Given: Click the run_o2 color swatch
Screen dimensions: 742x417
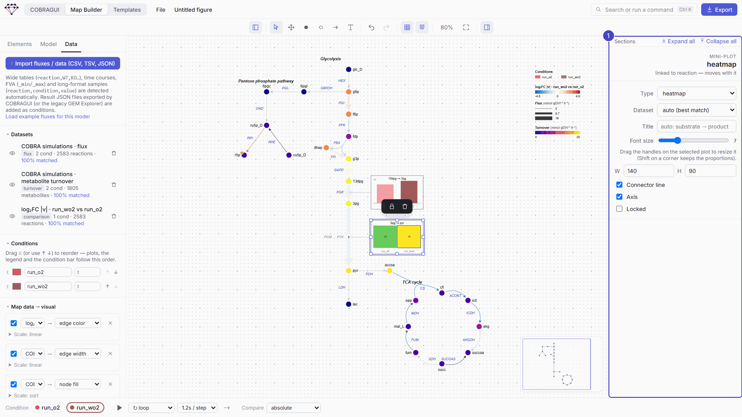Looking at the screenshot, I should (x=16, y=272).
